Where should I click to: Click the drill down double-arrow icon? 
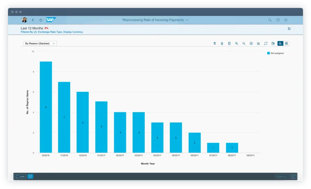(x=222, y=44)
